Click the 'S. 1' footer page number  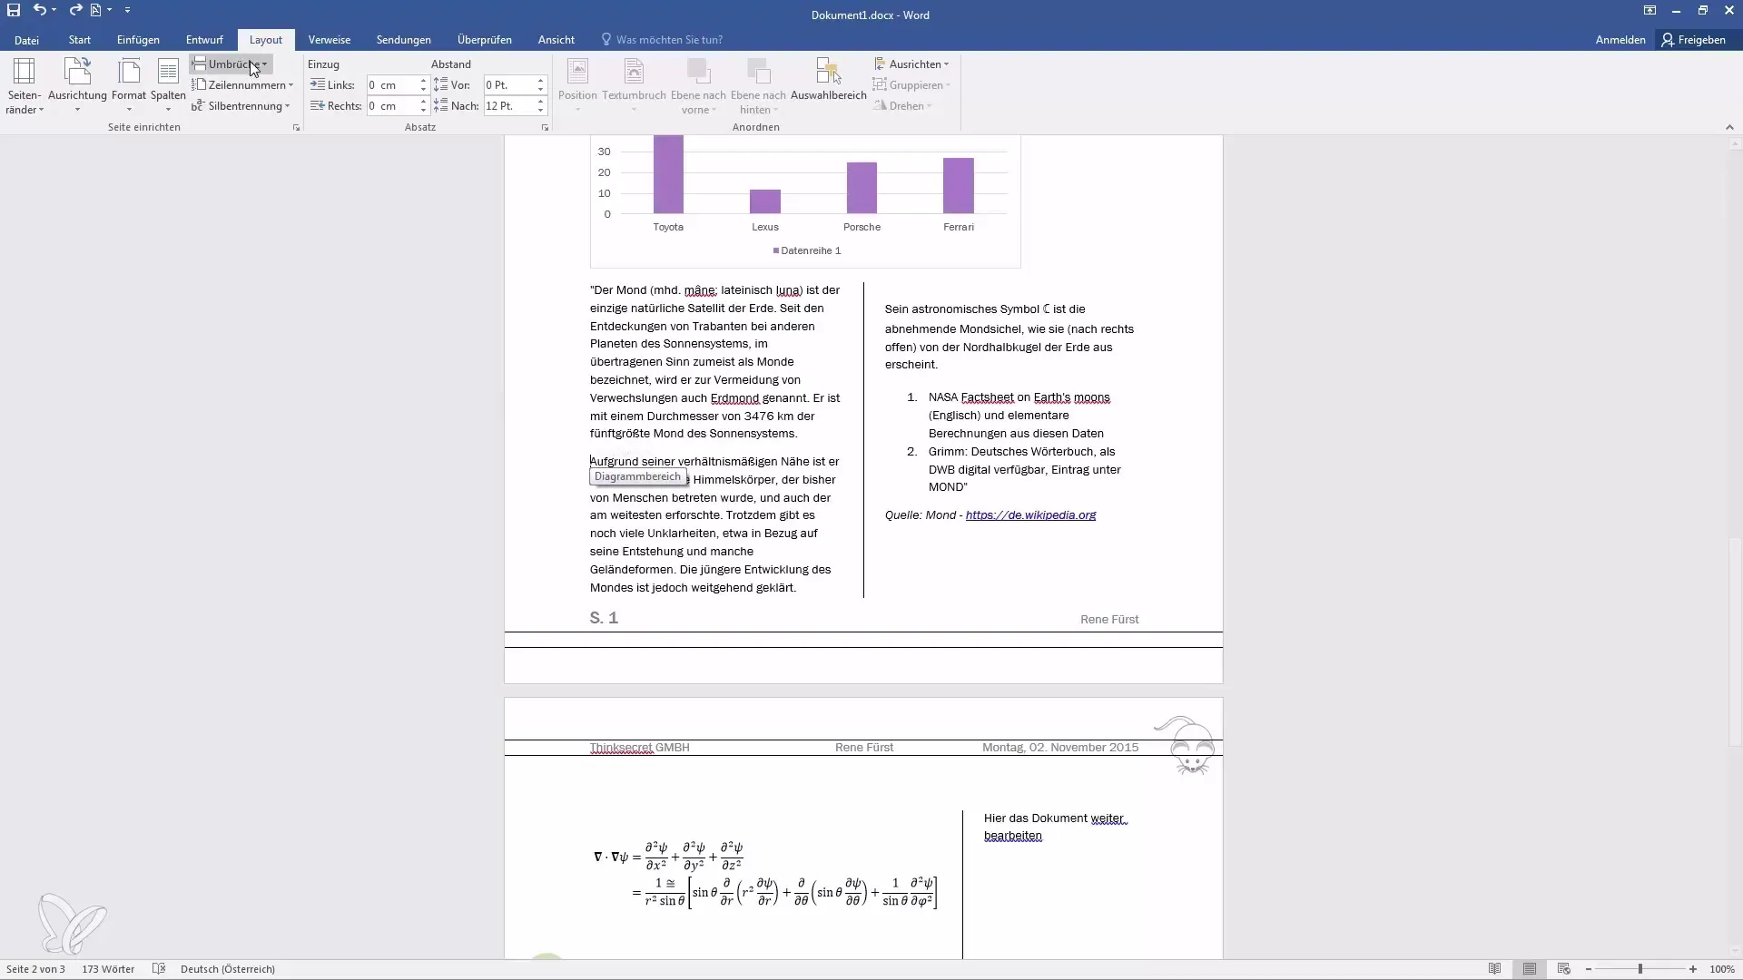(x=604, y=618)
